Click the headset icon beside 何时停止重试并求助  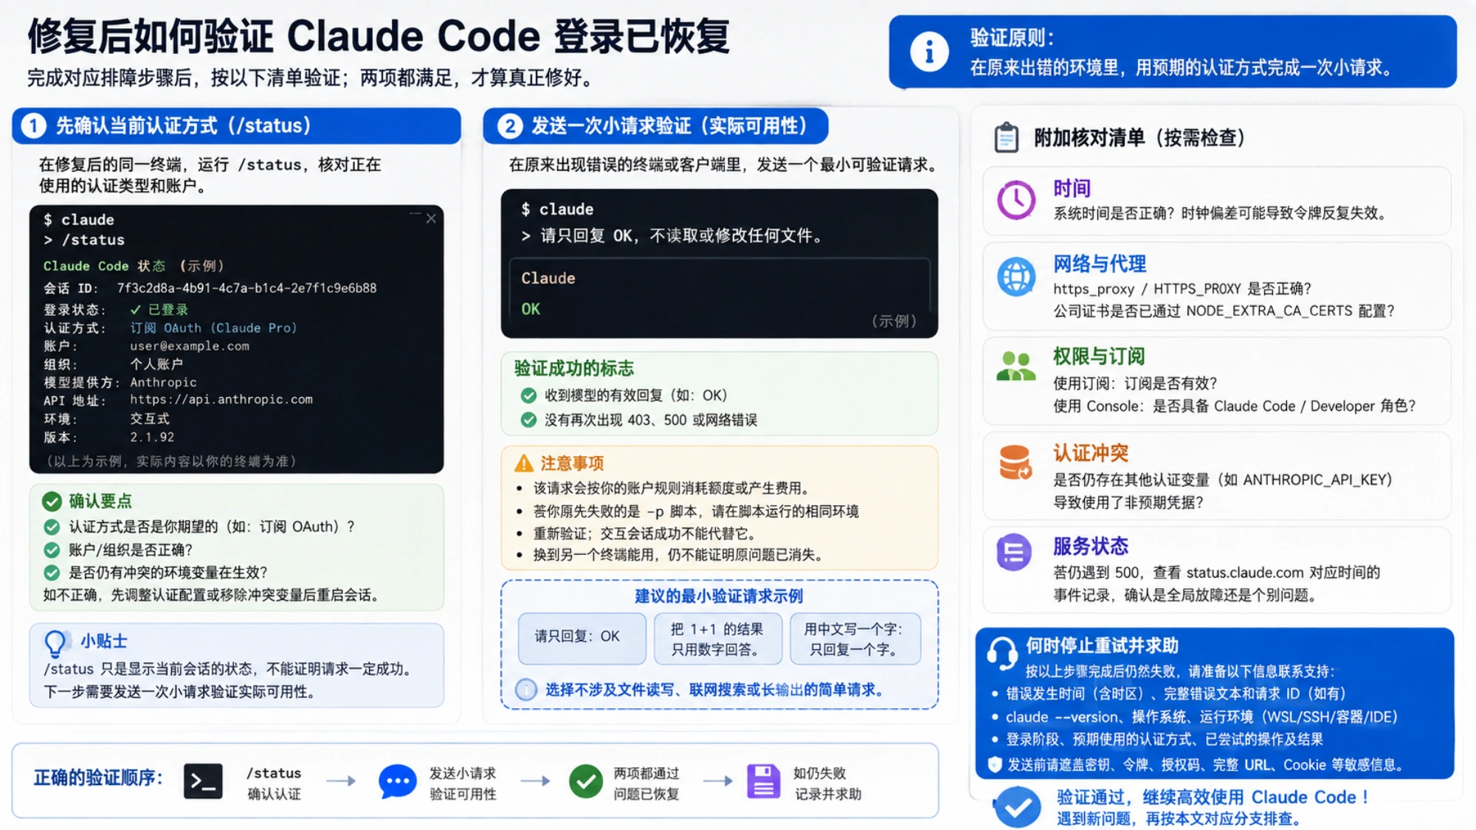[x=1002, y=654]
